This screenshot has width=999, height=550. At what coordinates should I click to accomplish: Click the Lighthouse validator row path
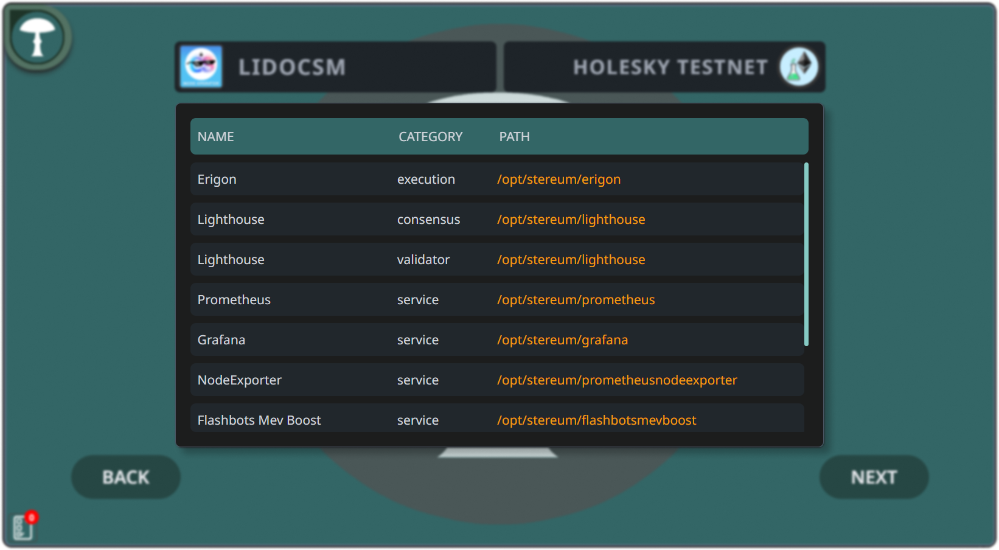pos(571,260)
